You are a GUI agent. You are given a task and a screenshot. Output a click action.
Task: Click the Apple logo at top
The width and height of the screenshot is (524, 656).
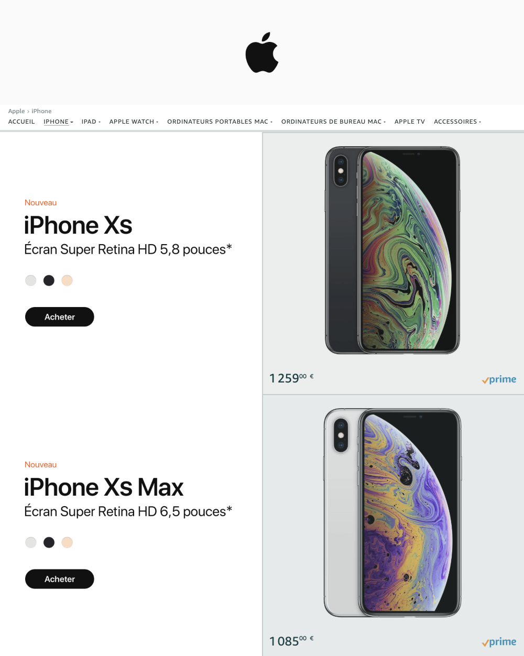coord(262,52)
